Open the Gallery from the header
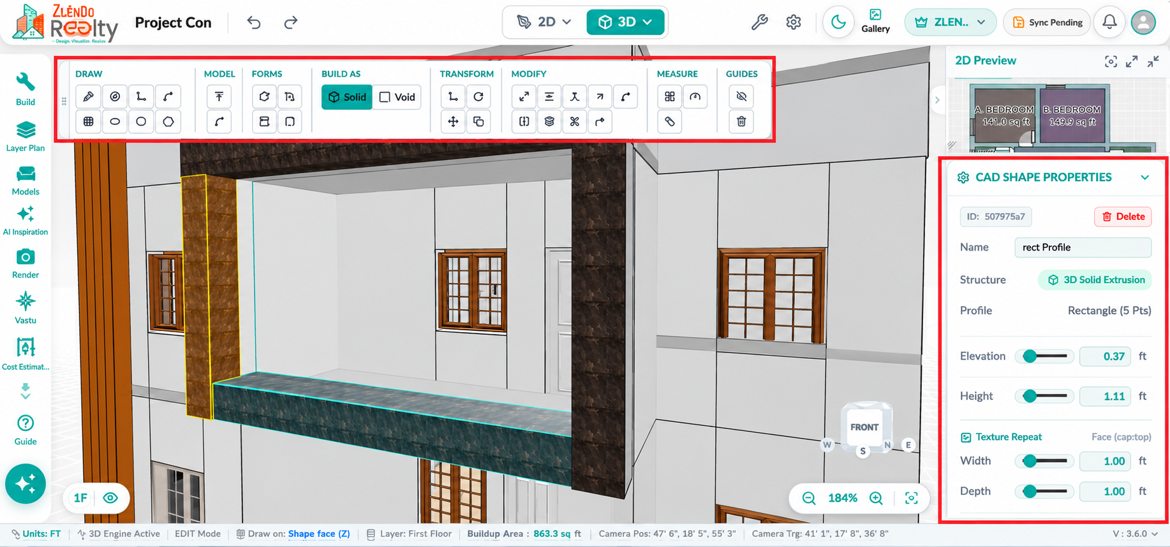This screenshot has height=547, width=1170. coord(875,22)
